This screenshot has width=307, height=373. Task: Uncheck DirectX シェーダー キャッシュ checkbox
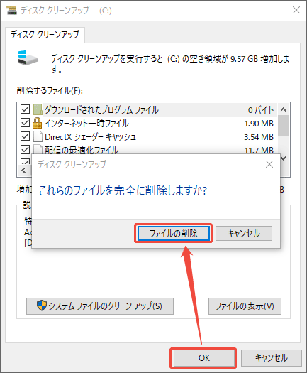pyautogui.click(x=25, y=136)
